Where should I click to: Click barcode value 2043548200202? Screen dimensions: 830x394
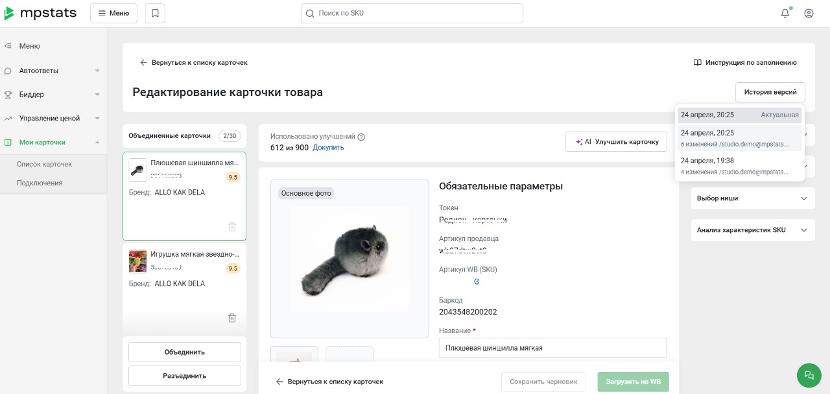point(468,312)
